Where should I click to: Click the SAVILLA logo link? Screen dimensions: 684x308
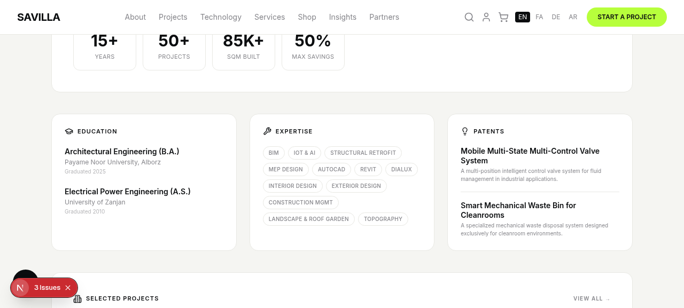pos(38,17)
